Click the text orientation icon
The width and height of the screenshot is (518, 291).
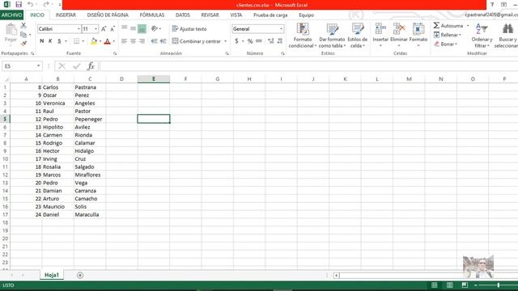tap(155, 29)
